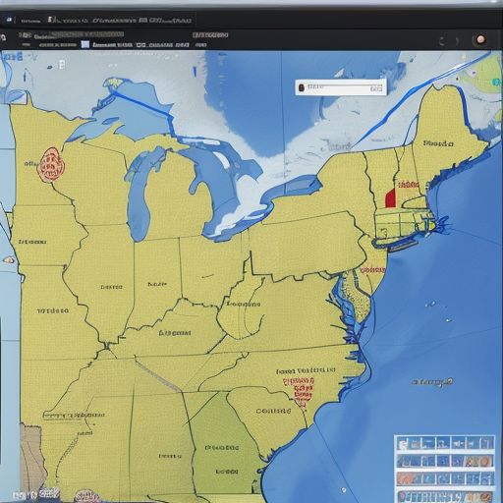Click the oval icon at the bottom-left of the map
This screenshot has height=503, width=503.
pyautogui.click(x=86, y=496)
